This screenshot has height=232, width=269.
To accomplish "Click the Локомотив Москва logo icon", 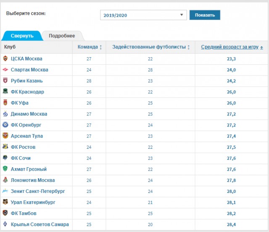I will click(5, 180).
